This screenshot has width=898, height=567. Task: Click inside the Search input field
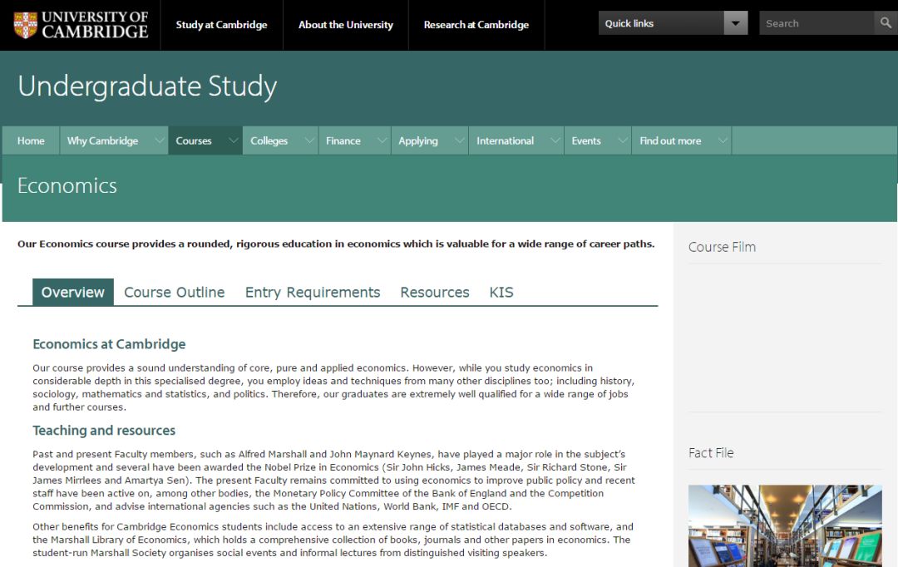click(817, 23)
